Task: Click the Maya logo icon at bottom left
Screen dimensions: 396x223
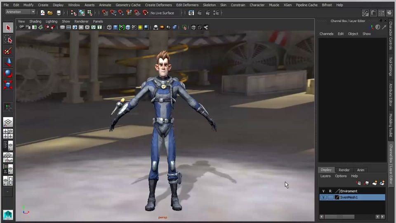Action: [8, 215]
